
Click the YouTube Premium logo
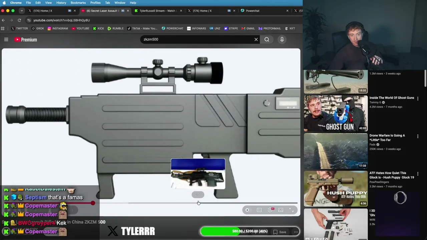point(26,40)
